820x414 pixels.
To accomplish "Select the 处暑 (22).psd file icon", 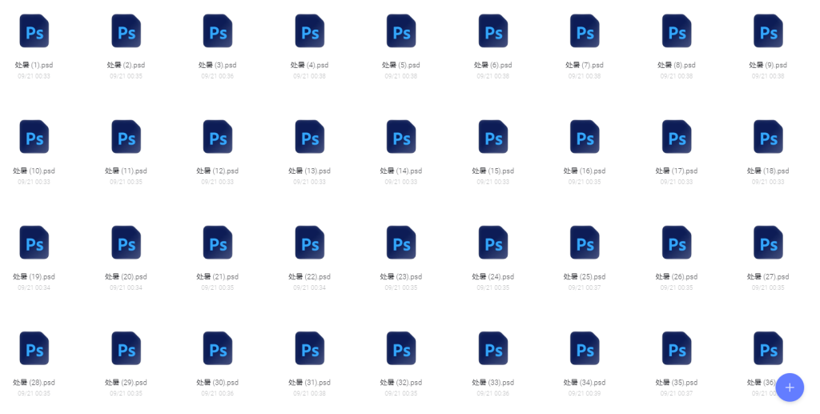I will tap(309, 243).
